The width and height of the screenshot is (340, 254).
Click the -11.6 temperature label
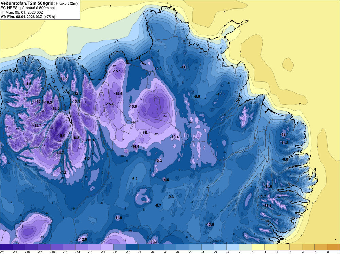pyautogui.click(x=268, y=186)
